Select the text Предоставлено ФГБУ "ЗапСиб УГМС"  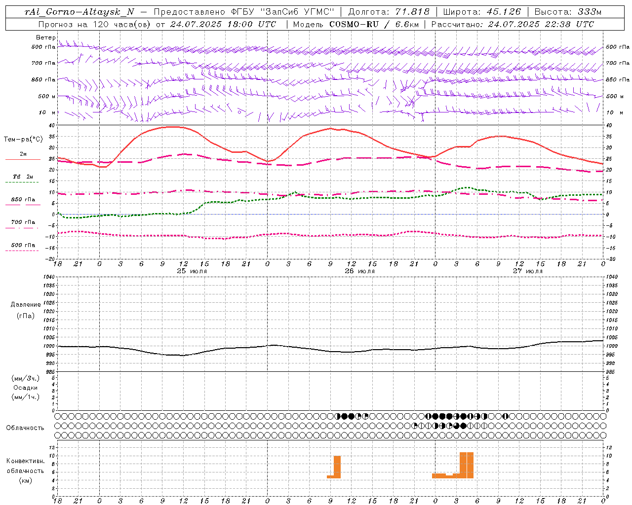click(x=244, y=12)
